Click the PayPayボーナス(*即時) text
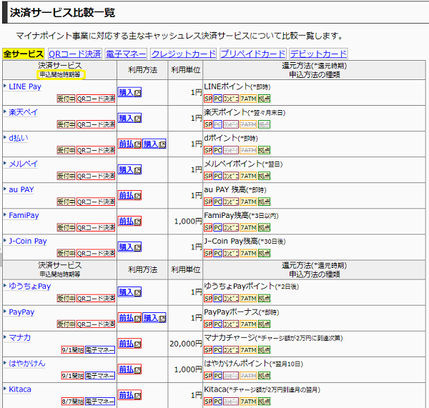This screenshot has width=429, height=408. click(242, 312)
